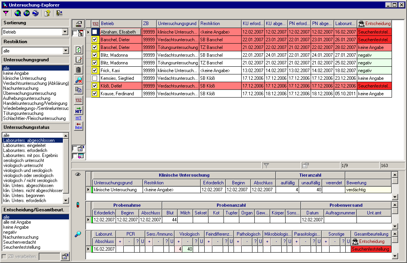The height and width of the screenshot is (263, 407).
Task: Click the exit door icon
Action: (x=59, y=13)
